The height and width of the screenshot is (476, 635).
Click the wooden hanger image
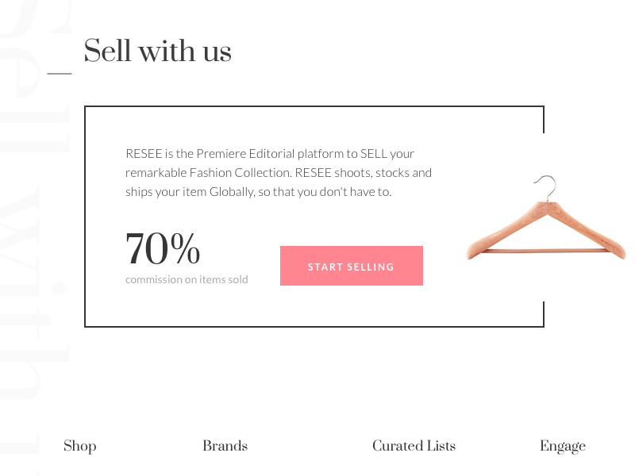tap(546, 218)
